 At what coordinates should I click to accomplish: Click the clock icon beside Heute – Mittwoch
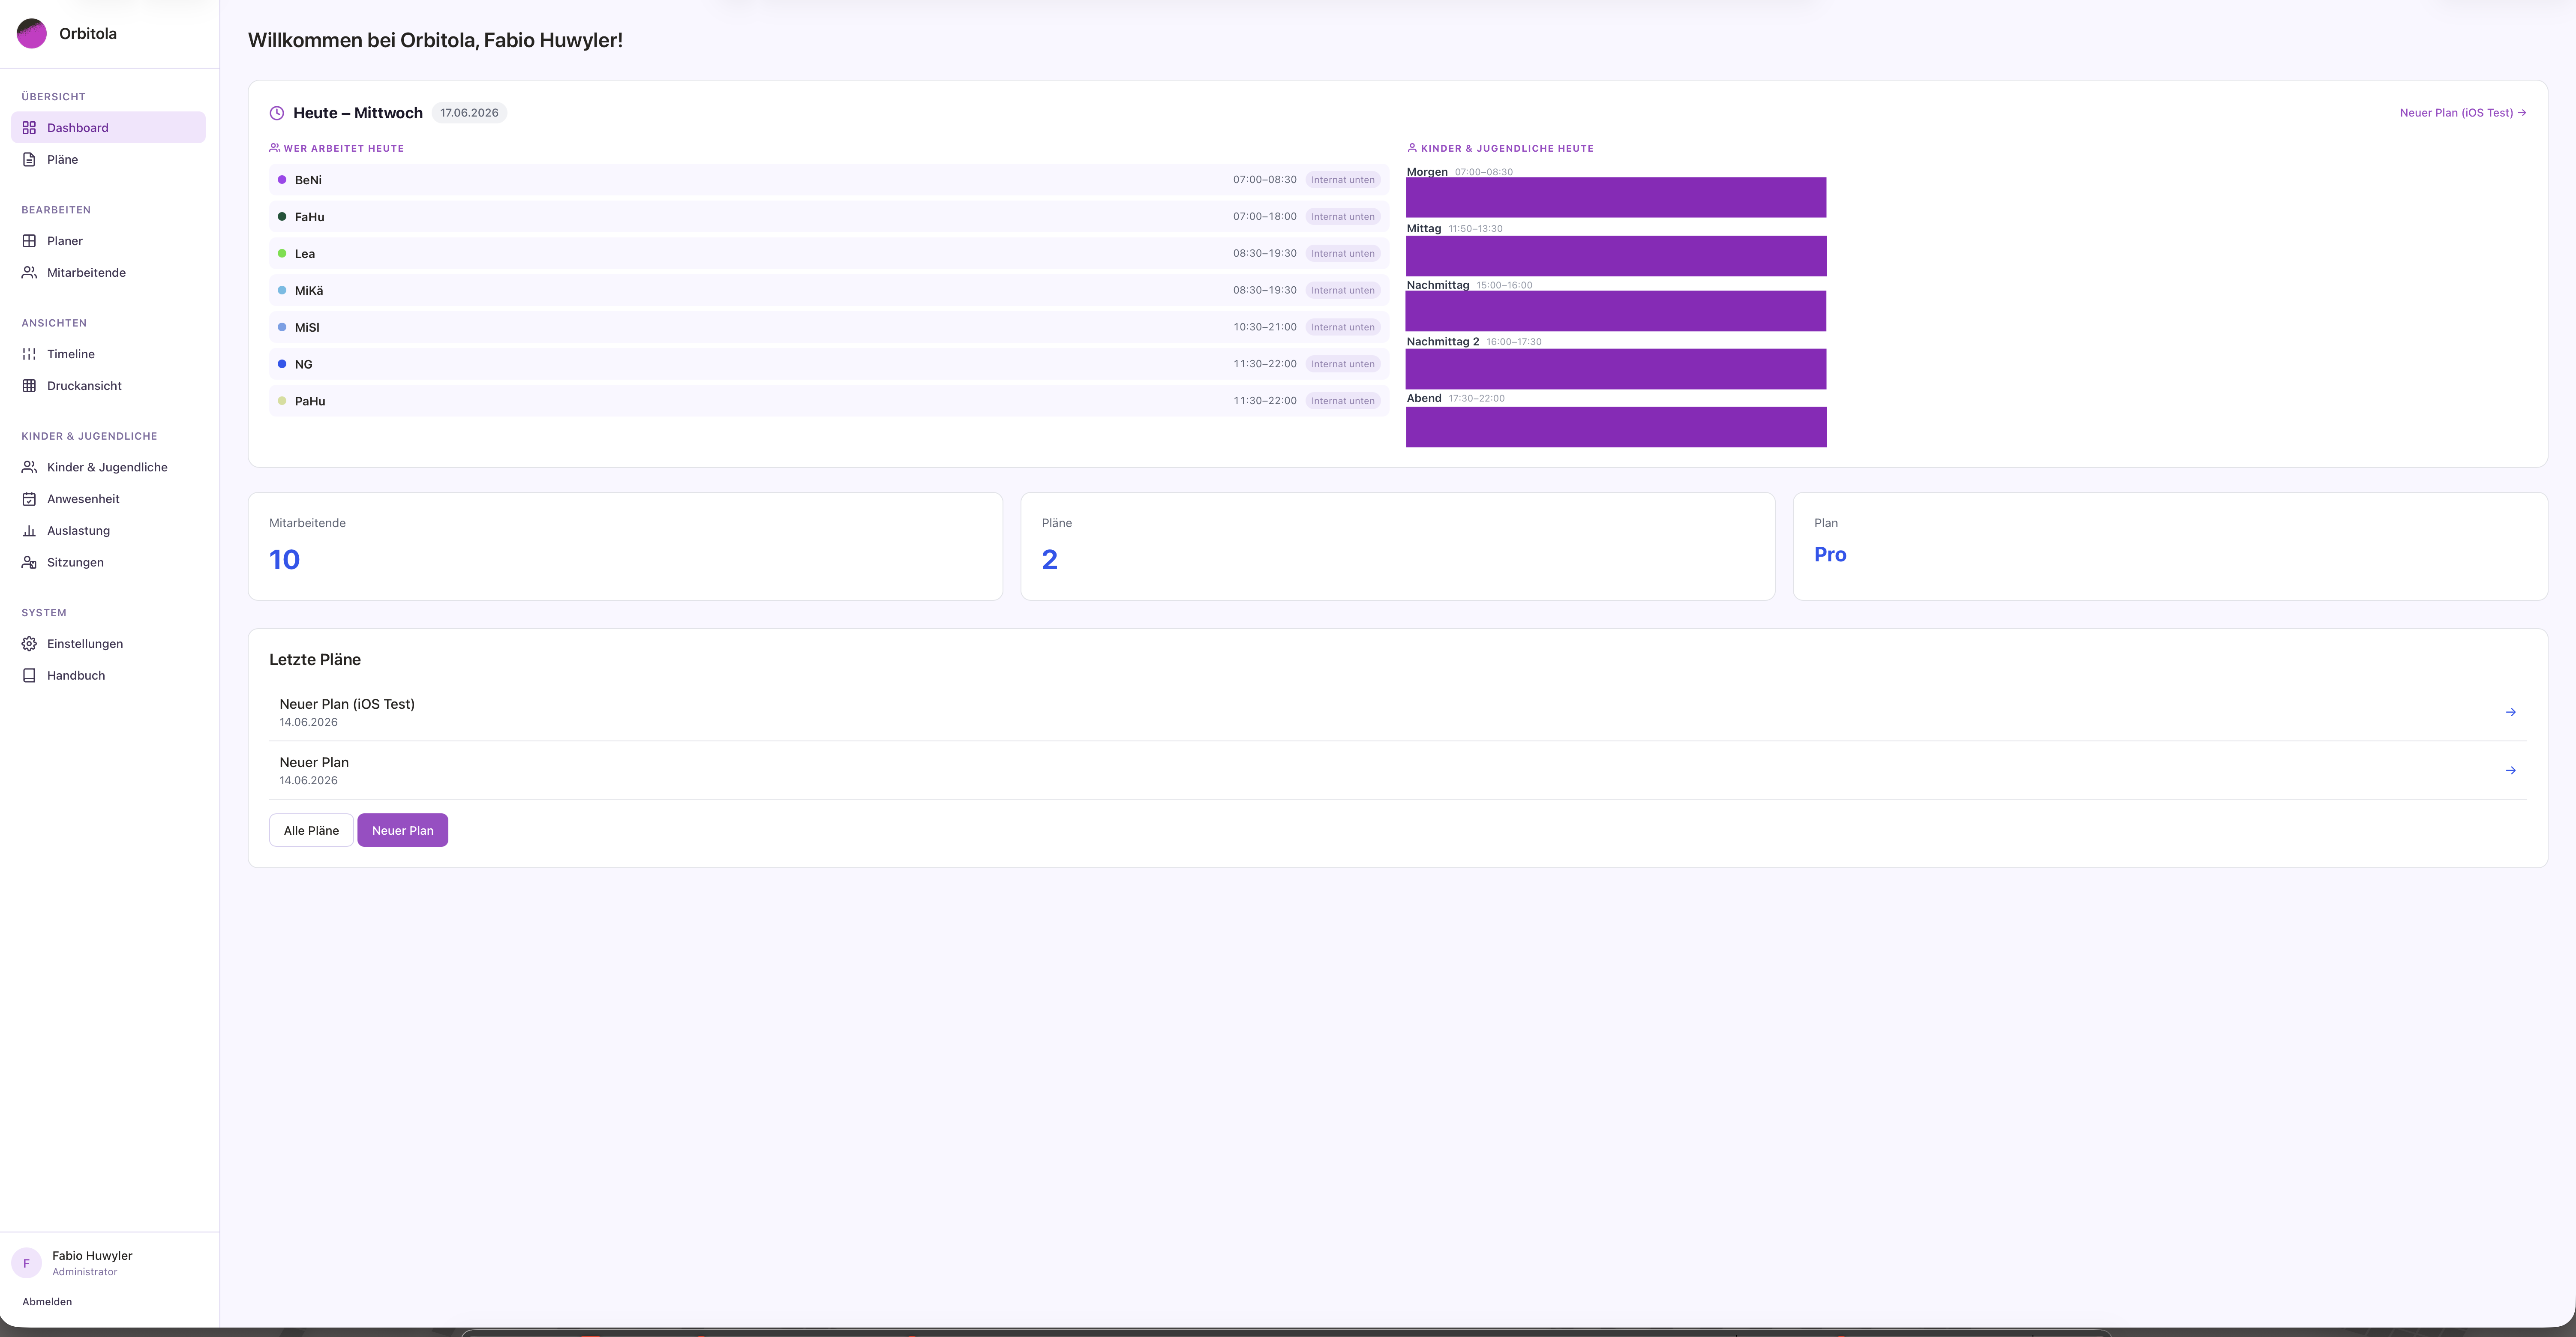(277, 113)
